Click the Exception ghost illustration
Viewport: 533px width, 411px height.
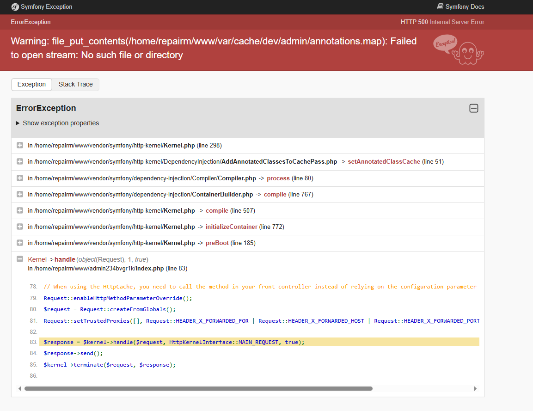pyautogui.click(x=459, y=49)
